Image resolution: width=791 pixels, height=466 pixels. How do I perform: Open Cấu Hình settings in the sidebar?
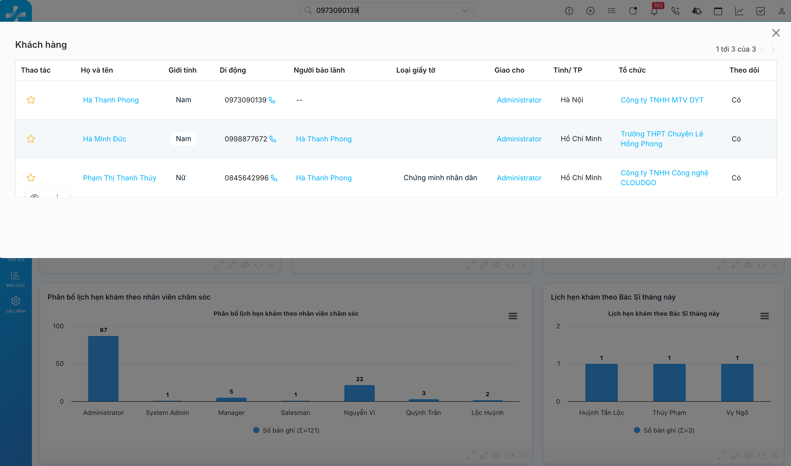click(15, 305)
